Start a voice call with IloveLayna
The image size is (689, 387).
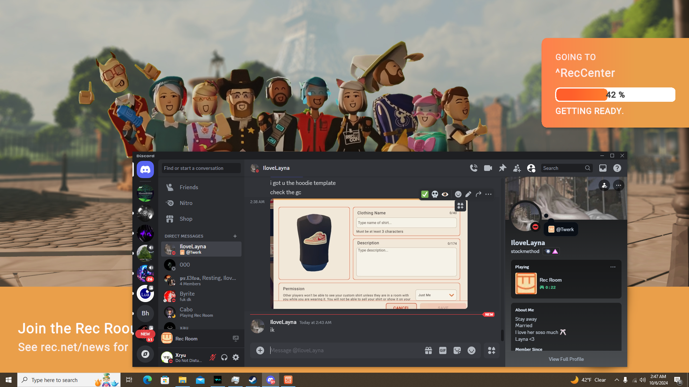[x=474, y=168]
